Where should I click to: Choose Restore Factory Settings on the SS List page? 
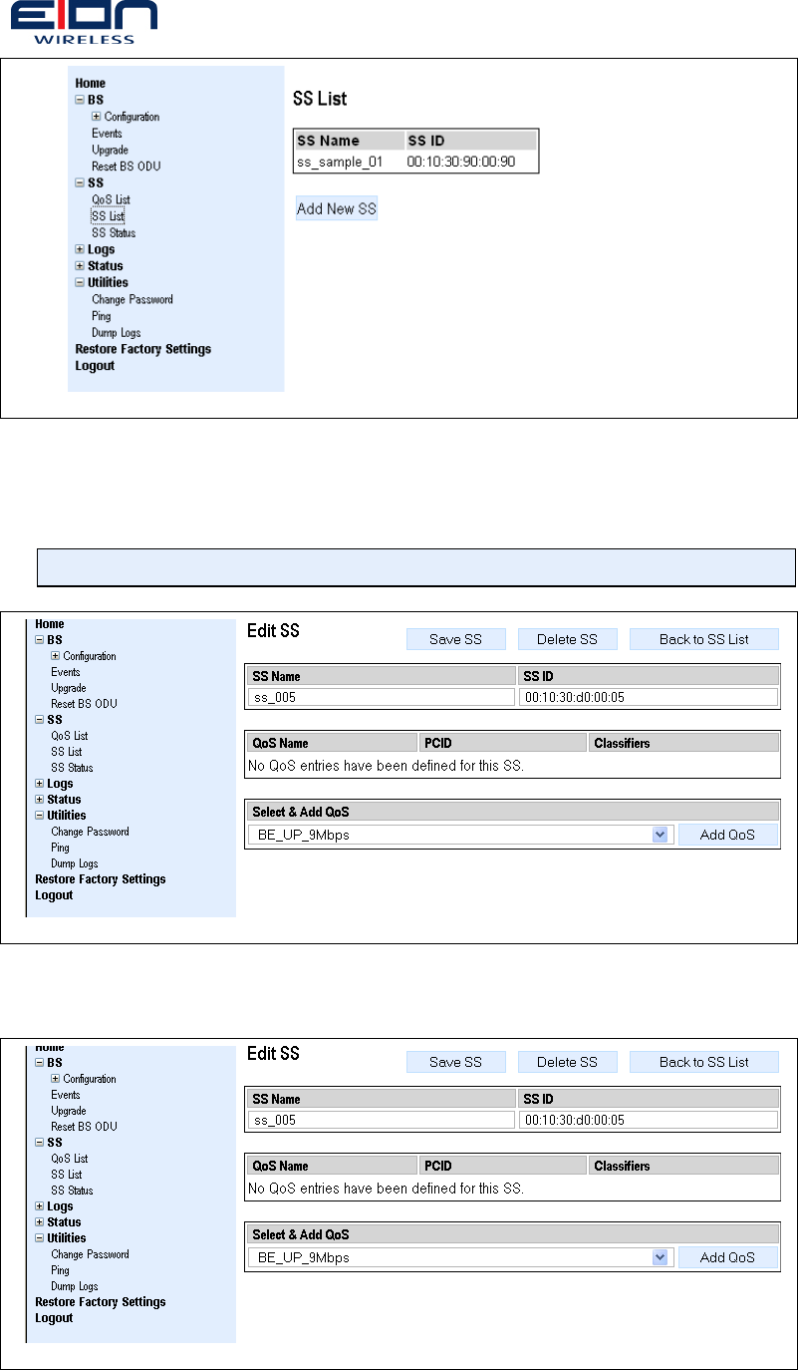[143, 349]
